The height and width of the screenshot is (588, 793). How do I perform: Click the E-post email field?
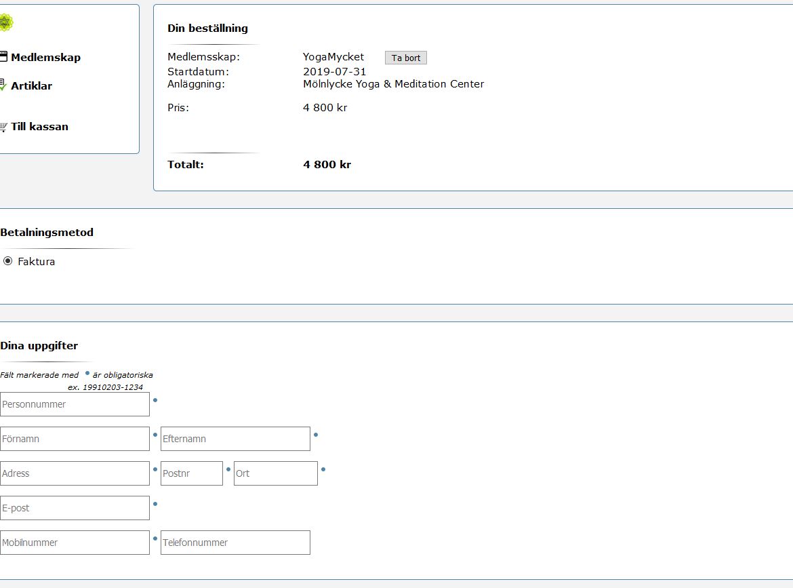point(75,508)
